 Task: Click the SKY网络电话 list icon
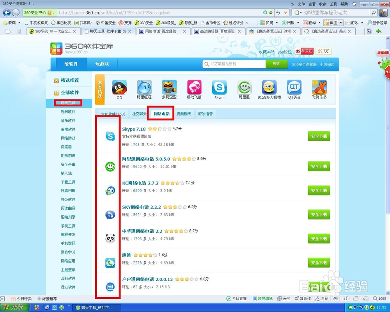tap(110, 214)
